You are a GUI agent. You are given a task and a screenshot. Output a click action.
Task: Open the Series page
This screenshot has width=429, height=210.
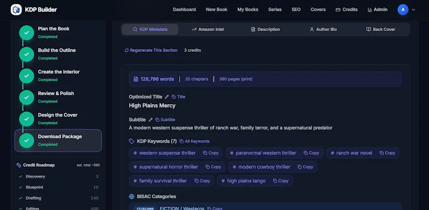point(275,10)
